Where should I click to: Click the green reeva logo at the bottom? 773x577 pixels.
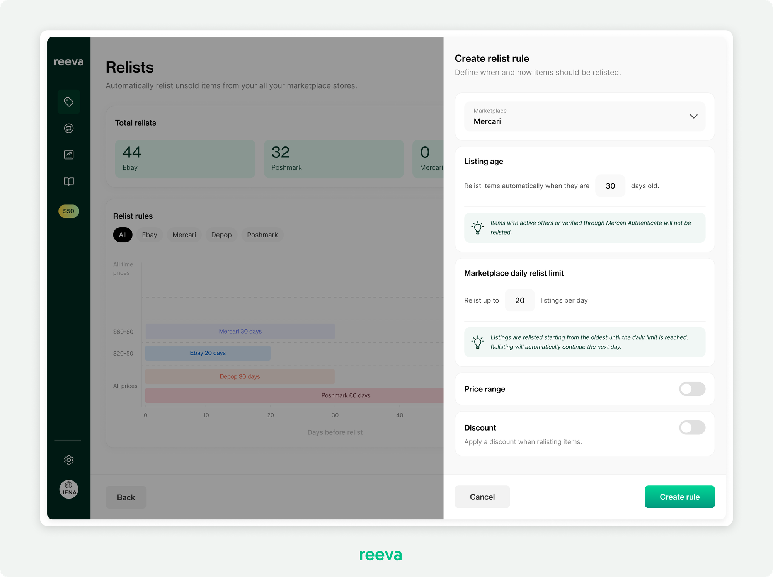tap(381, 555)
